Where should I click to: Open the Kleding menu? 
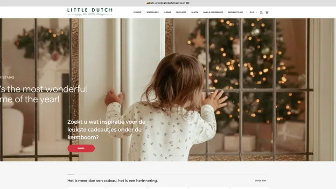pos(168,12)
